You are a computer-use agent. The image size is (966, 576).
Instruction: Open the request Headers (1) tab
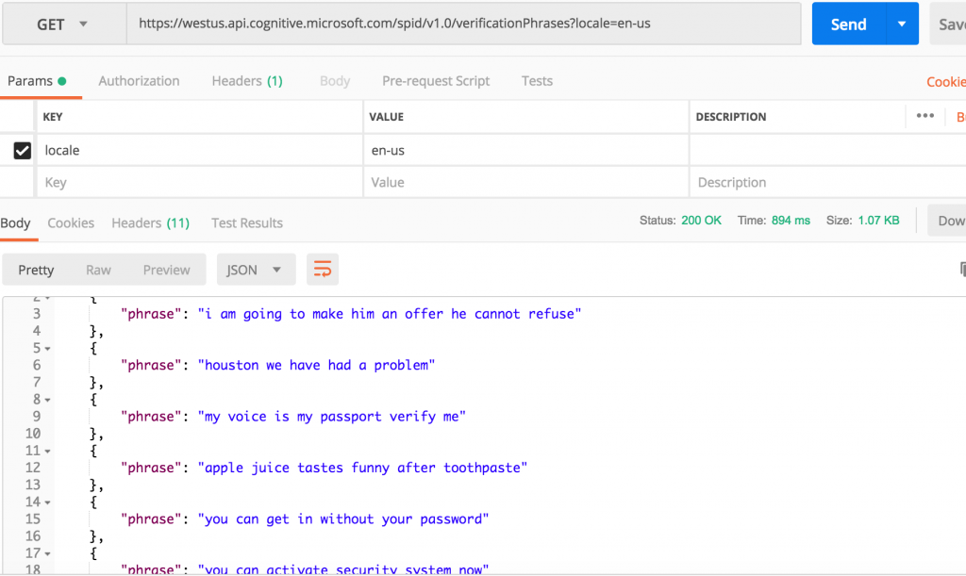click(247, 81)
